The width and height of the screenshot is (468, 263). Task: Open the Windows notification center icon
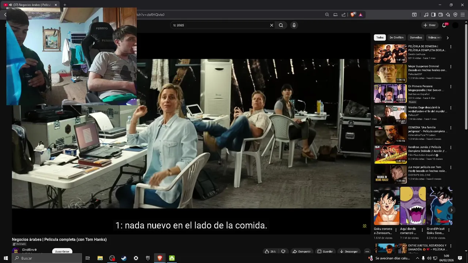tap(460, 258)
